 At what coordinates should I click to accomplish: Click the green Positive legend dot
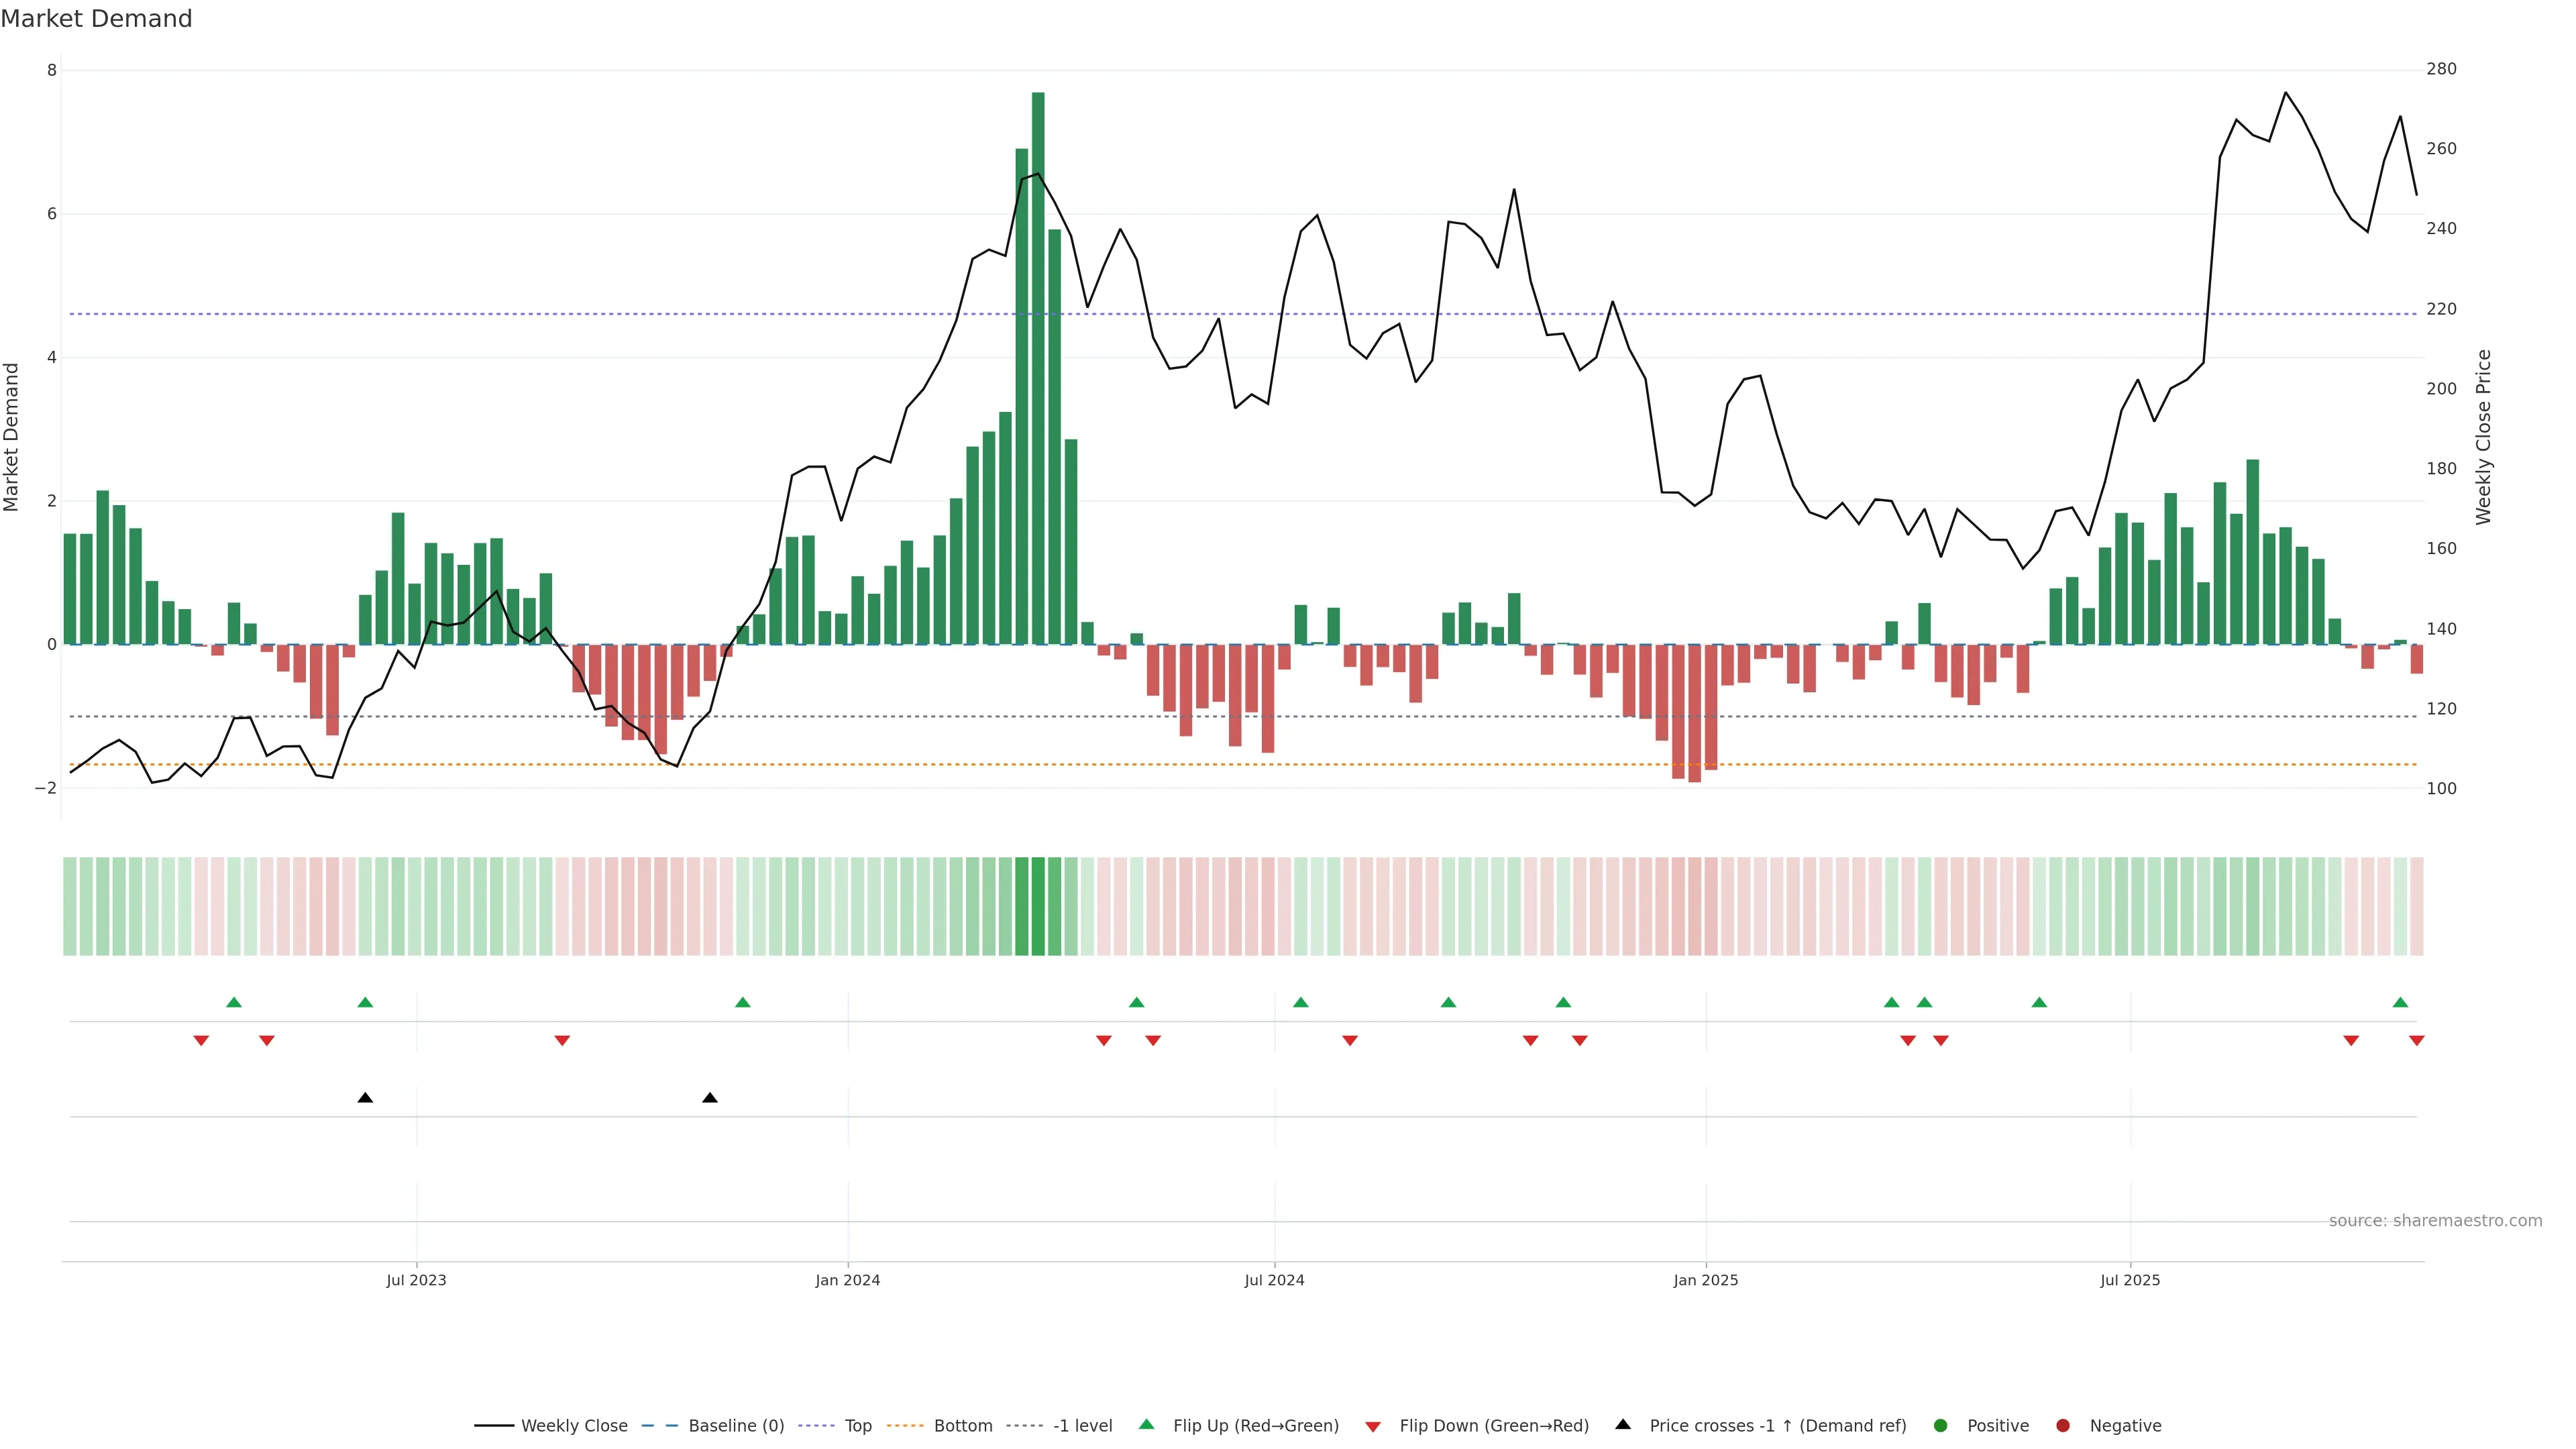click(1941, 1426)
